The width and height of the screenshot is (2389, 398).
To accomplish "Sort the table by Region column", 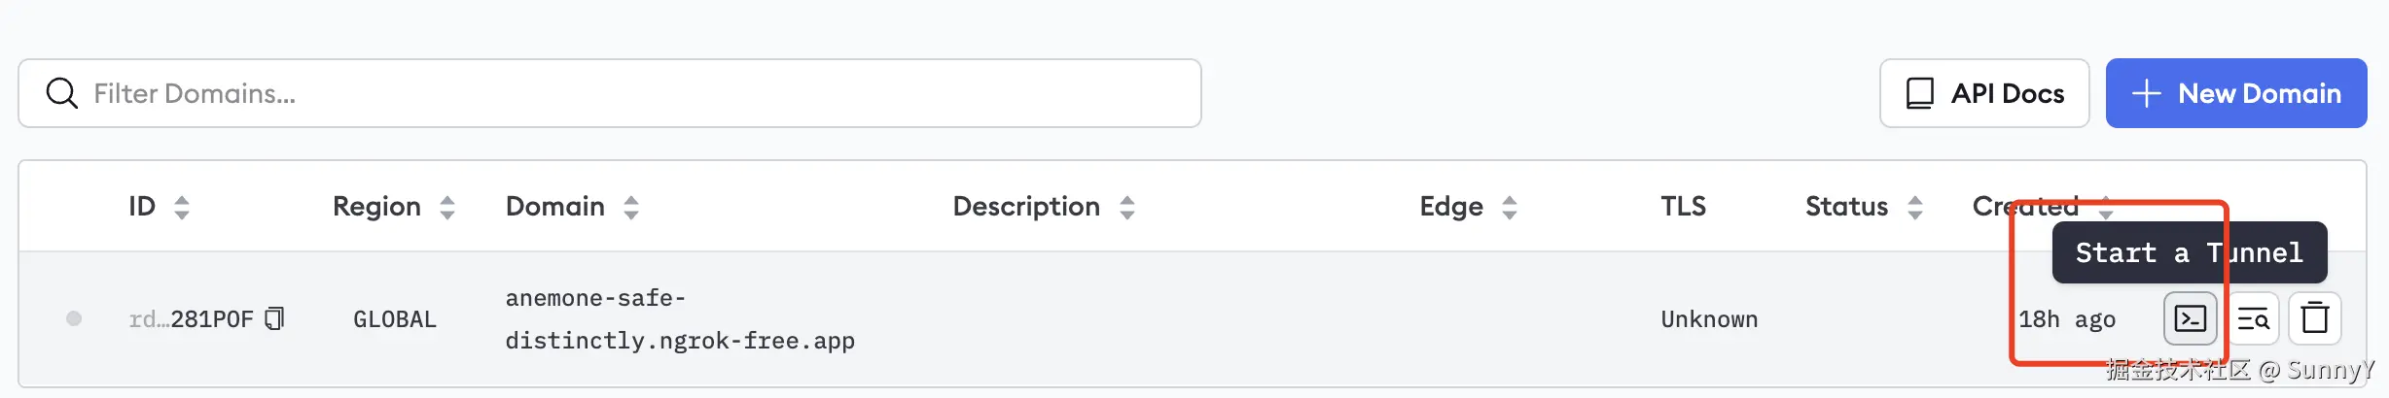I will coord(447,207).
